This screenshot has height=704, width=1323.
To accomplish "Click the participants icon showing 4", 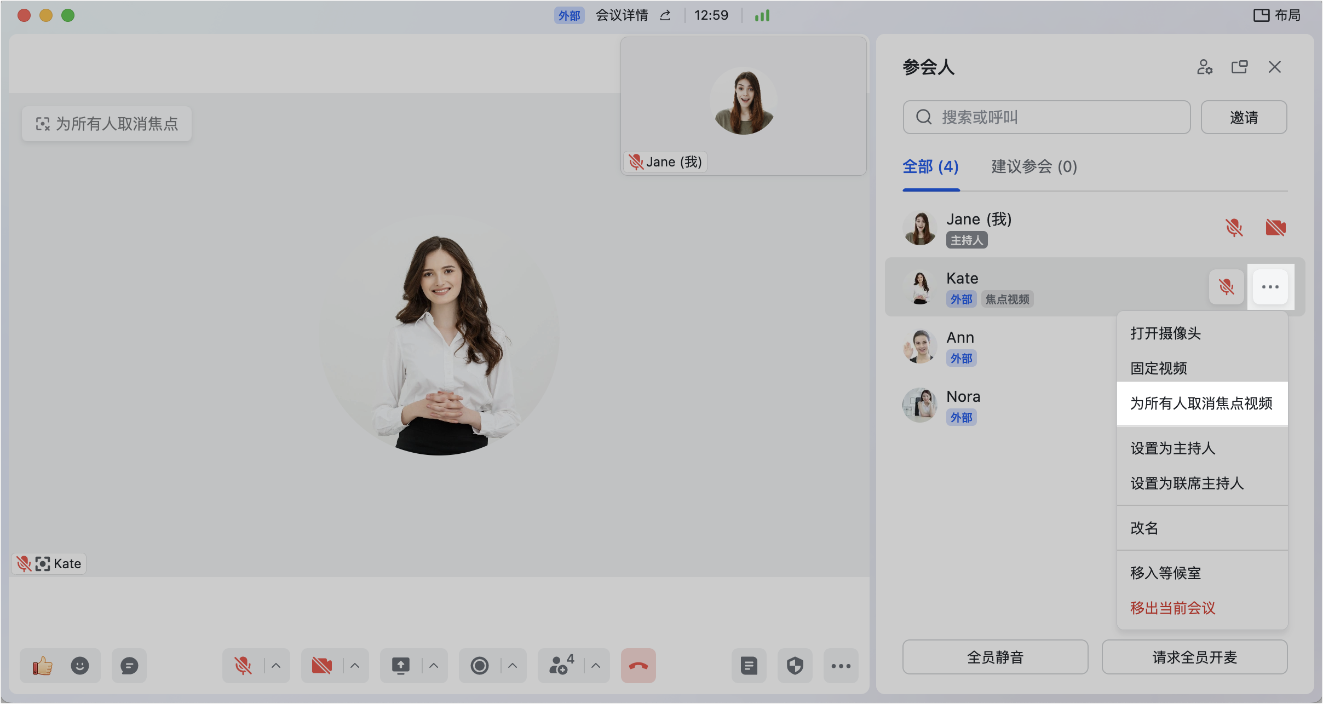I will coord(561,666).
